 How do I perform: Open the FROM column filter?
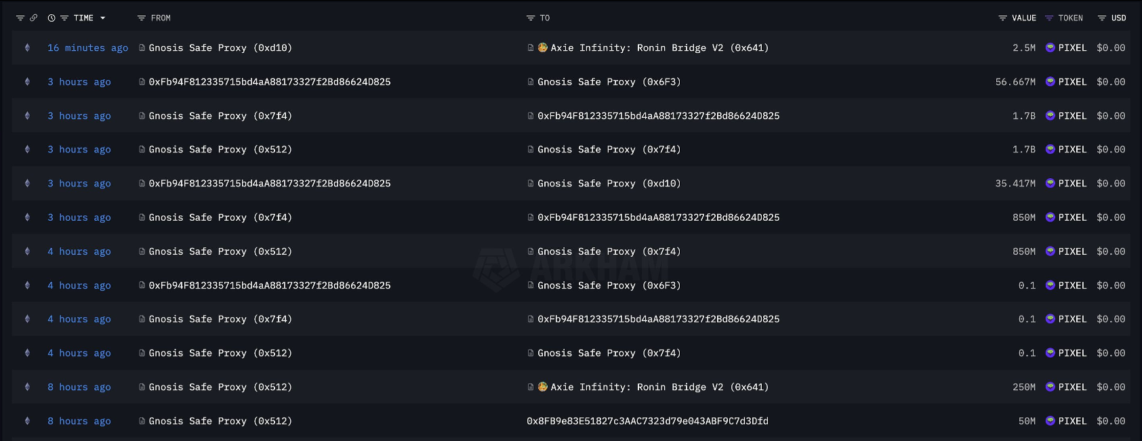(141, 18)
